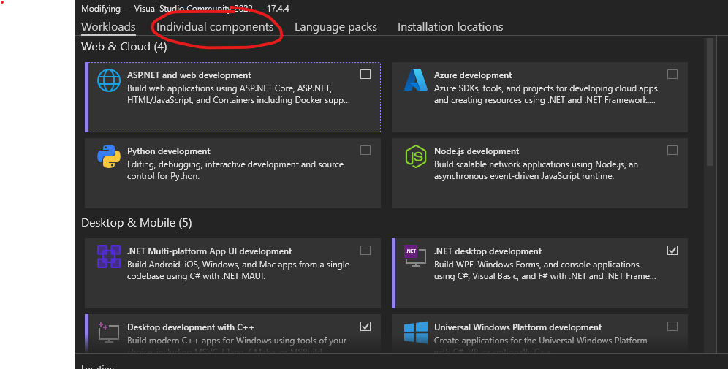Select Universal Windows Platform development title

coord(517,327)
